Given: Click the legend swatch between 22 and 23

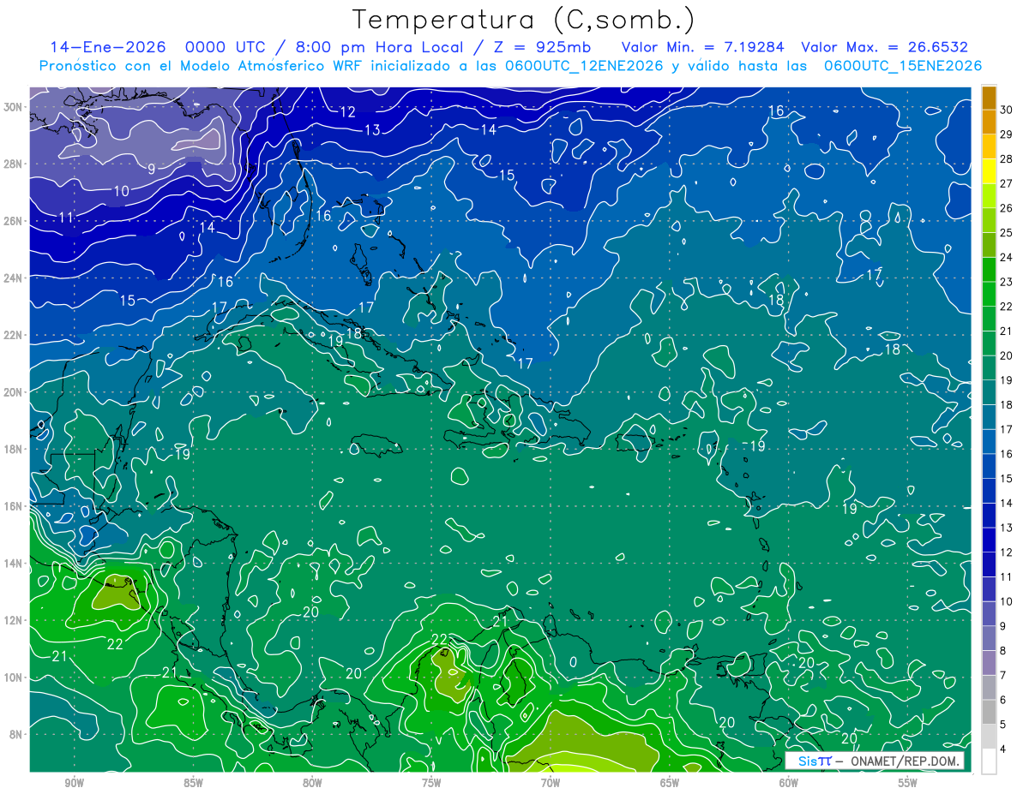Looking at the screenshot, I should tap(989, 295).
